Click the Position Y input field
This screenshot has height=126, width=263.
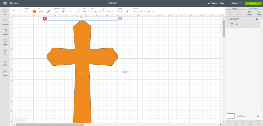(x=149, y=11)
